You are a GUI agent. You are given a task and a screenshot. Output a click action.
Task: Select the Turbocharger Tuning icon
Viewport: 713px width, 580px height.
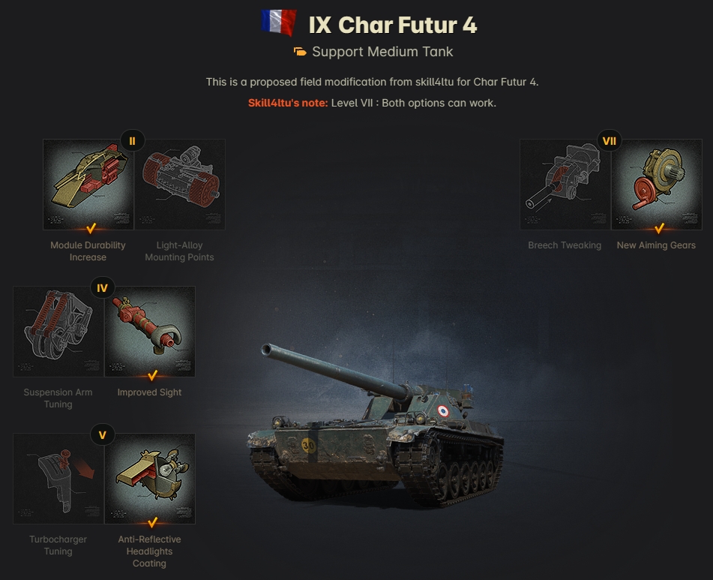pos(58,479)
